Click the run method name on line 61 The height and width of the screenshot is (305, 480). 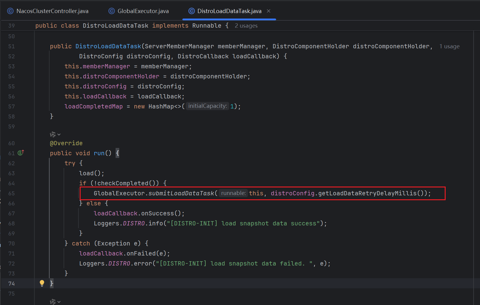point(99,153)
